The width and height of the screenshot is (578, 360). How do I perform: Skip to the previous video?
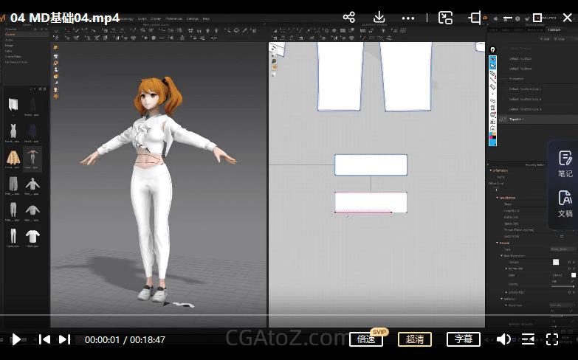(45, 339)
